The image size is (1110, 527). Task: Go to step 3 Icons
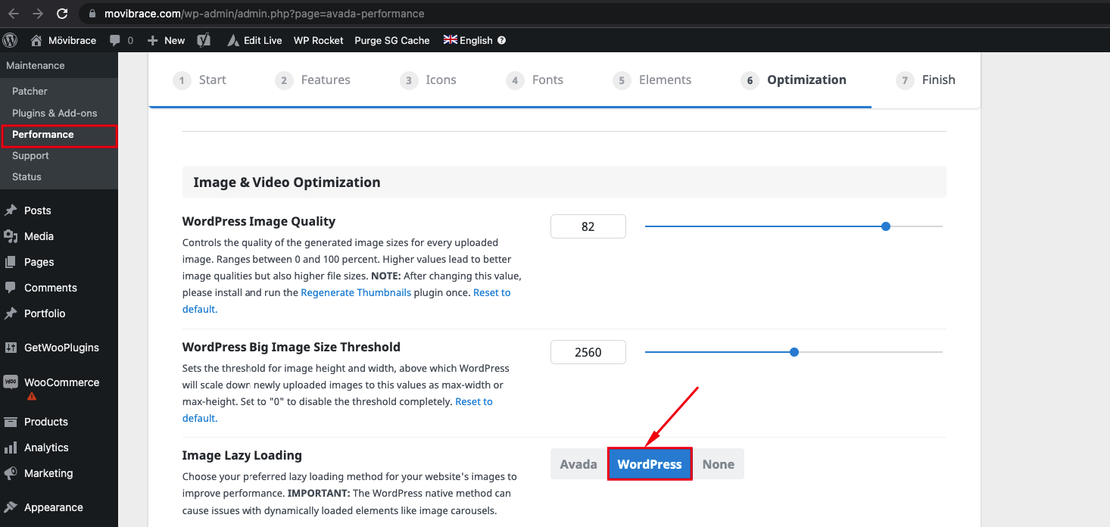click(x=429, y=80)
